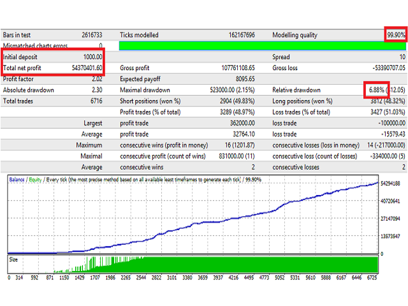Viewport: 408px width, 306px height.
Task: Select the Total trades value 6716
Action: pos(96,101)
